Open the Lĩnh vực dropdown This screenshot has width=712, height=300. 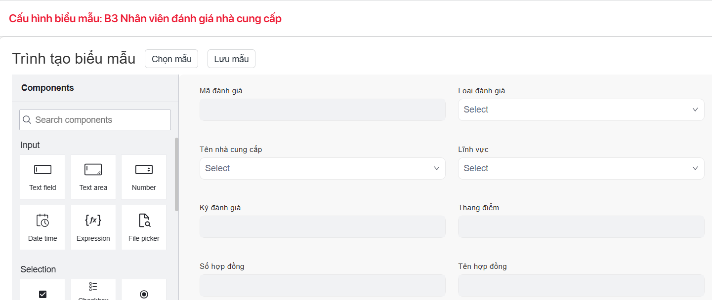coord(581,168)
